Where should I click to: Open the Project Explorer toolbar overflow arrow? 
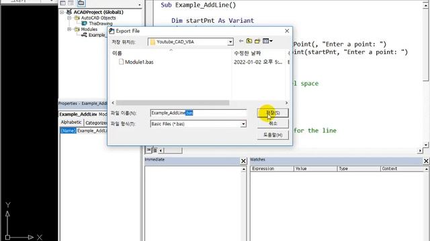139,5
